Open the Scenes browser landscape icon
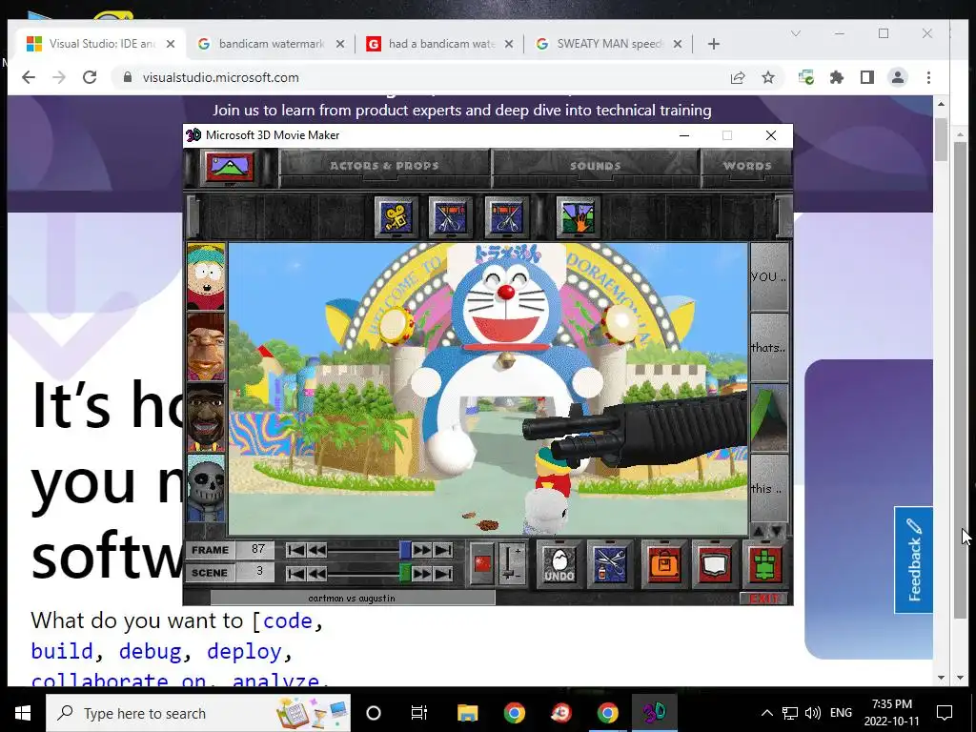Image resolution: width=976 pixels, height=732 pixels. tap(230, 167)
